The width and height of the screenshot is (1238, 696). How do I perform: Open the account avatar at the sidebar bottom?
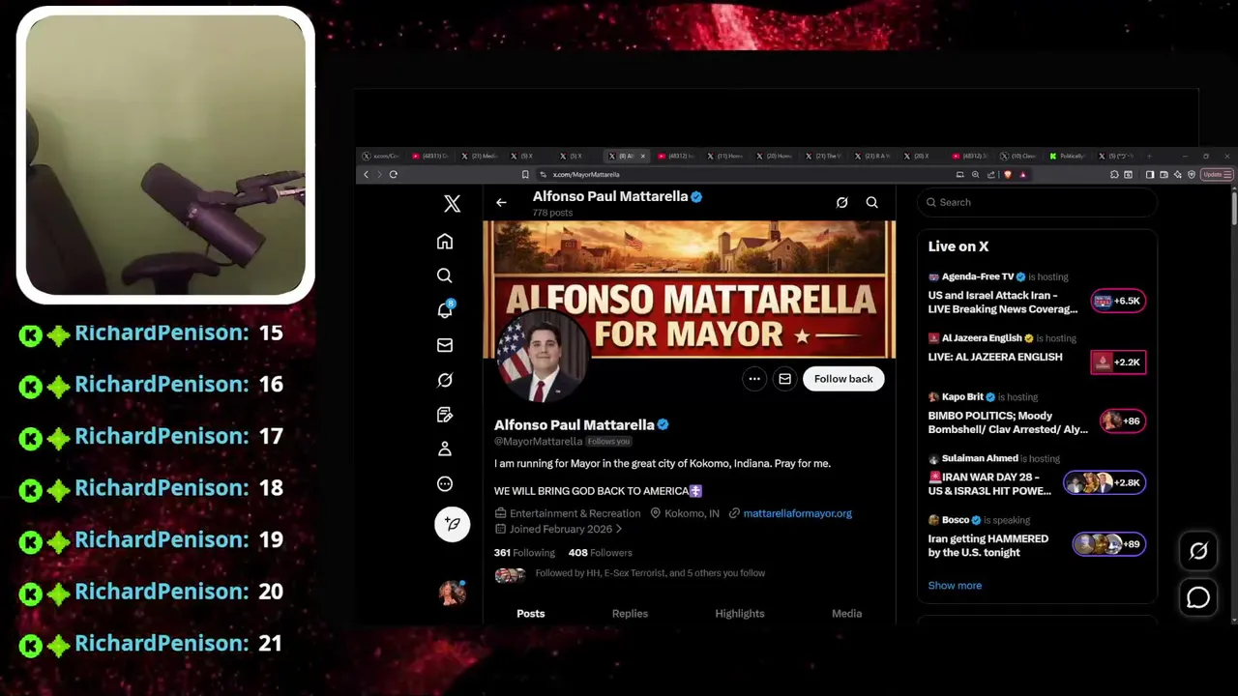click(x=452, y=593)
